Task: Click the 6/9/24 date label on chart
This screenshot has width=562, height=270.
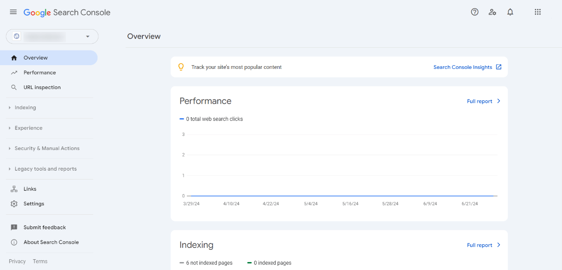Action: coord(430,204)
